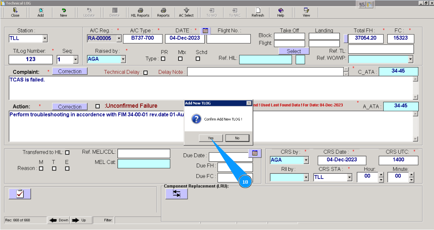
Task: Decrease the Minute stepper value
Action: click(x=412, y=180)
